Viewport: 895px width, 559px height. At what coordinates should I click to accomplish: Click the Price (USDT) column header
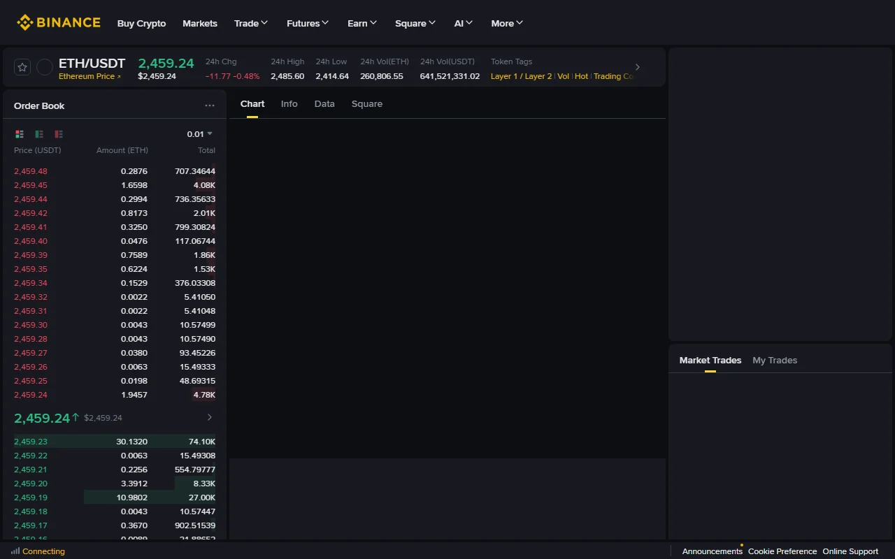tap(38, 150)
